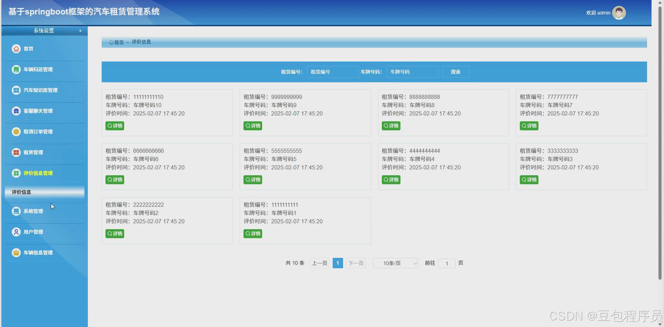Collapse the 系统设置 menu chevron
The image size is (664, 327).
(x=80, y=30)
